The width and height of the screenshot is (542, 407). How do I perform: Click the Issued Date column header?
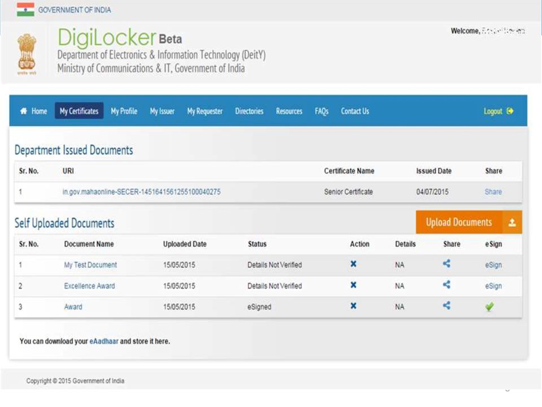pos(434,171)
